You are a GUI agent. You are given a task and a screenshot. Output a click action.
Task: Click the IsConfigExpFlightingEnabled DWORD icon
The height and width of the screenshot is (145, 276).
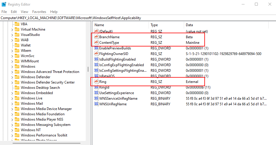pos(96,65)
